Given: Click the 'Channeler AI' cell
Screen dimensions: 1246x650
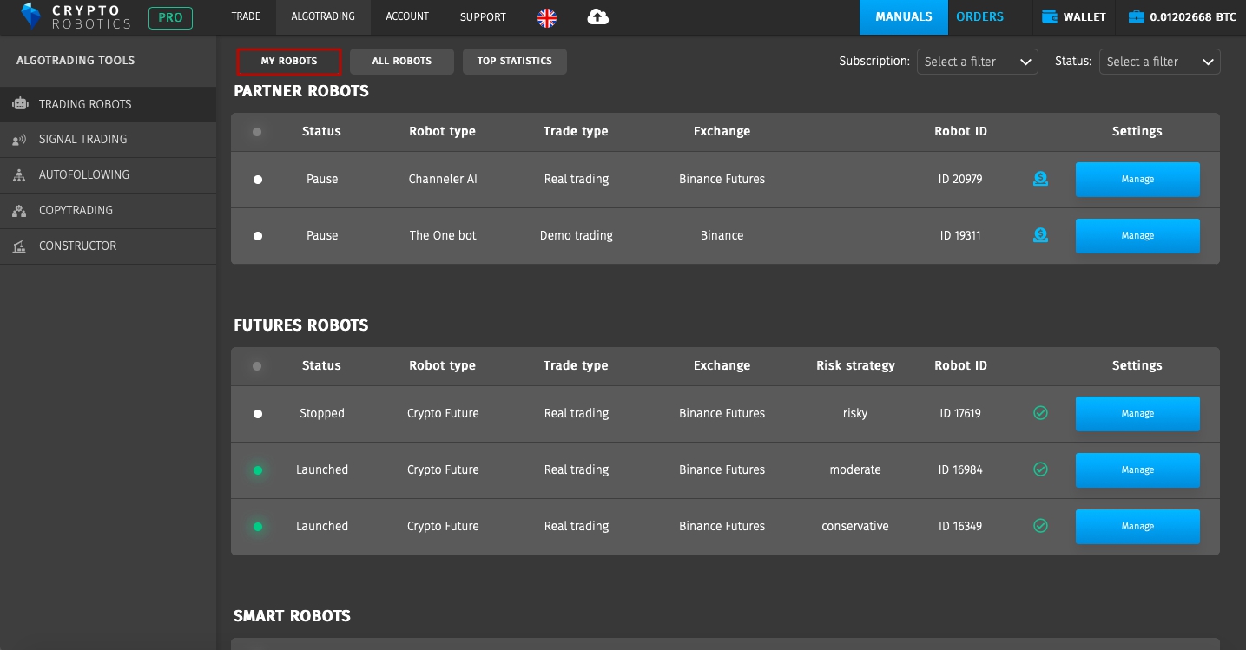Looking at the screenshot, I should click(443, 180).
